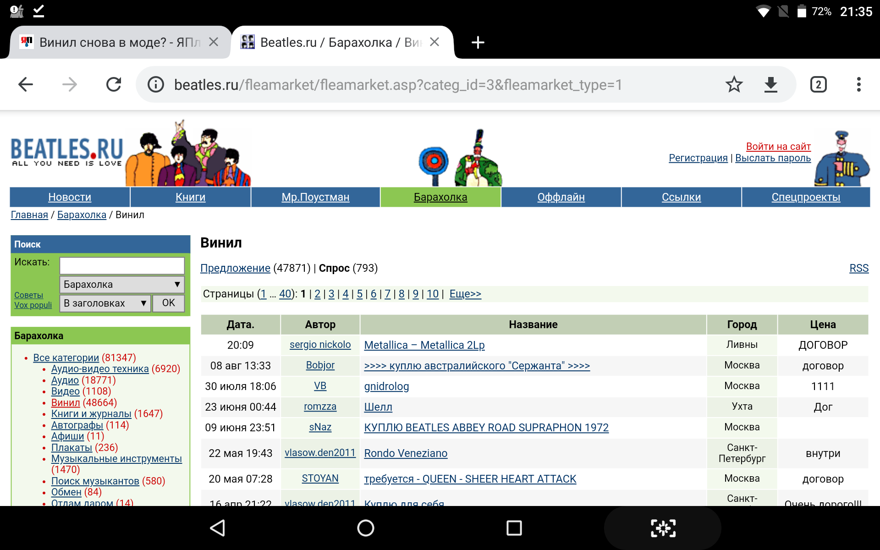Open the 'куплю австралийского Сержанта' listing
The width and height of the screenshot is (880, 550).
pos(477,366)
